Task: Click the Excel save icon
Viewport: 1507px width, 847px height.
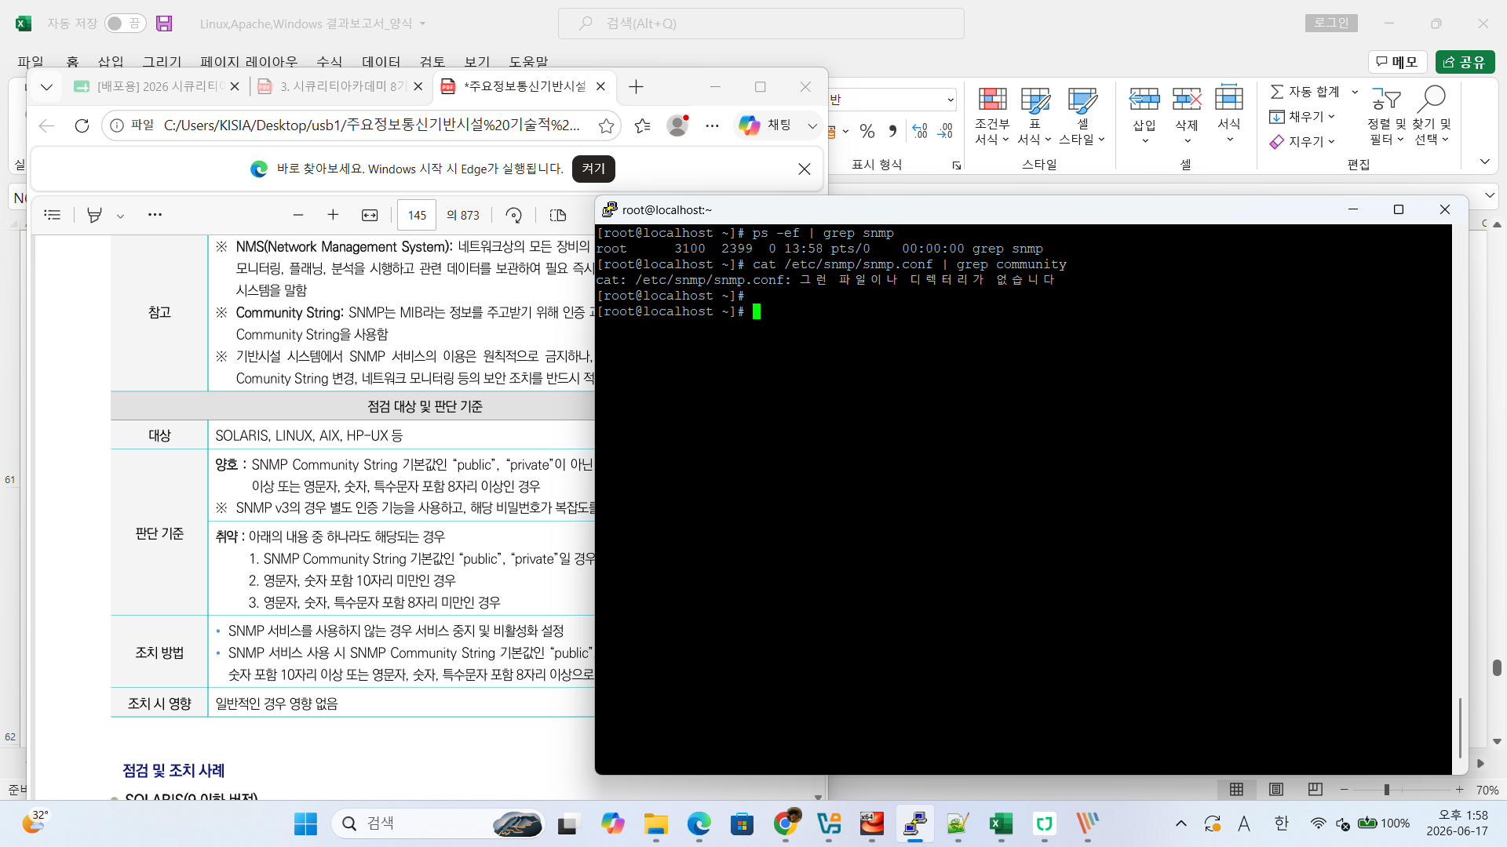Action: (164, 24)
